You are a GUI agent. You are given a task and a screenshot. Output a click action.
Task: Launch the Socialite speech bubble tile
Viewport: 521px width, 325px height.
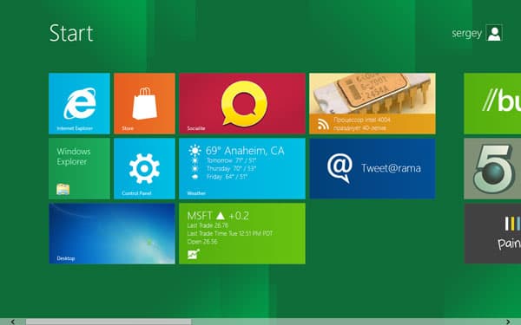[242, 103]
